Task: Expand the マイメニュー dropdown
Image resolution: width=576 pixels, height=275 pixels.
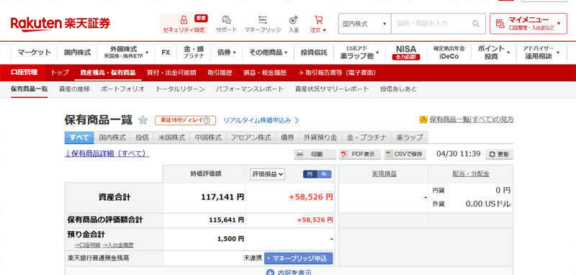Action: coord(528,24)
